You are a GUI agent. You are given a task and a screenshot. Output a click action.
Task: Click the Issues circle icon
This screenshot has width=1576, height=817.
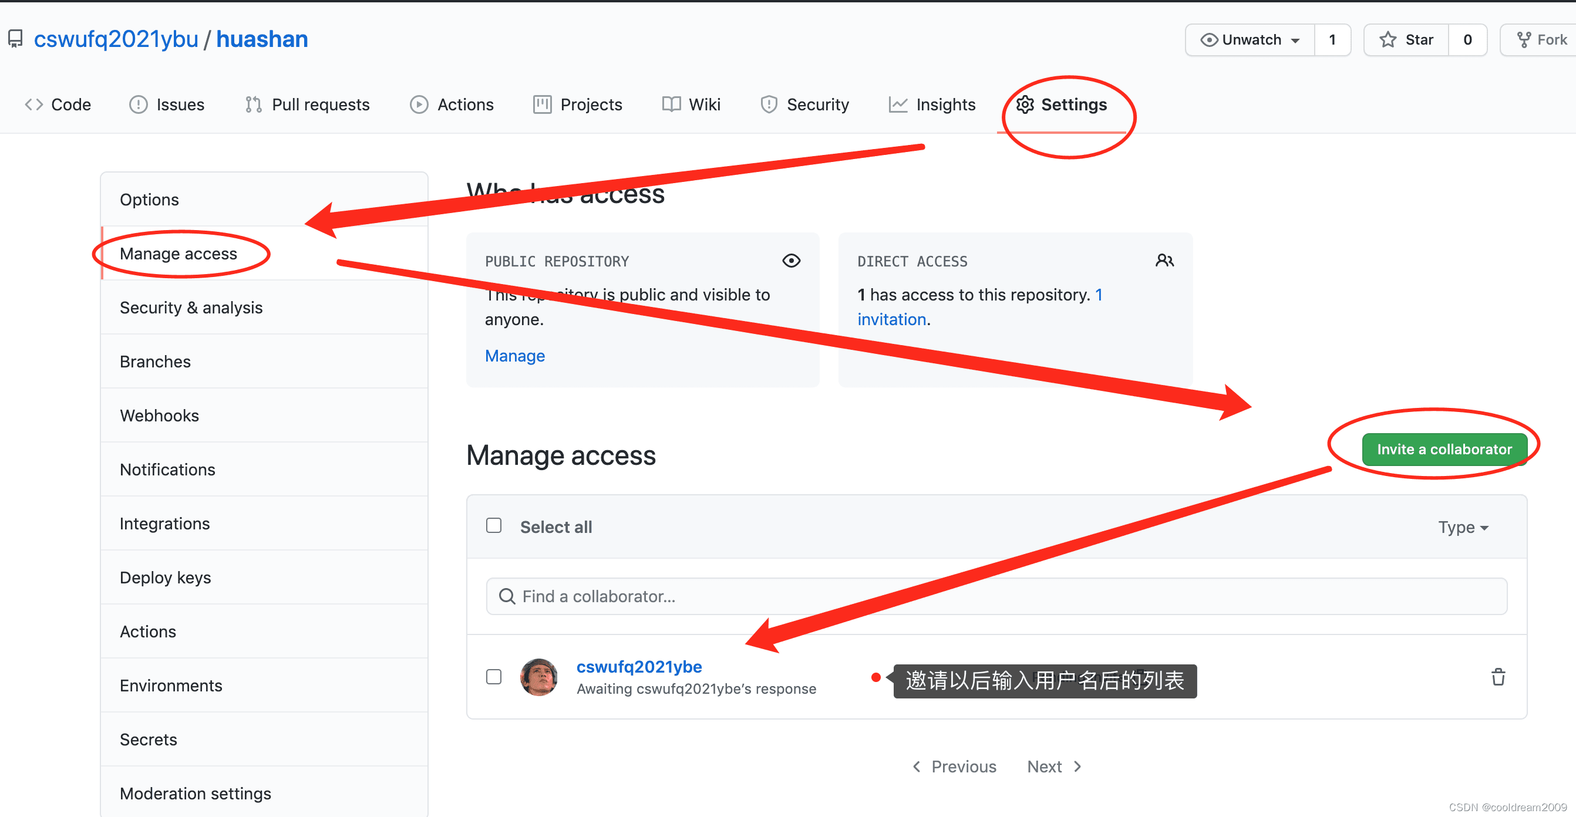(x=138, y=104)
